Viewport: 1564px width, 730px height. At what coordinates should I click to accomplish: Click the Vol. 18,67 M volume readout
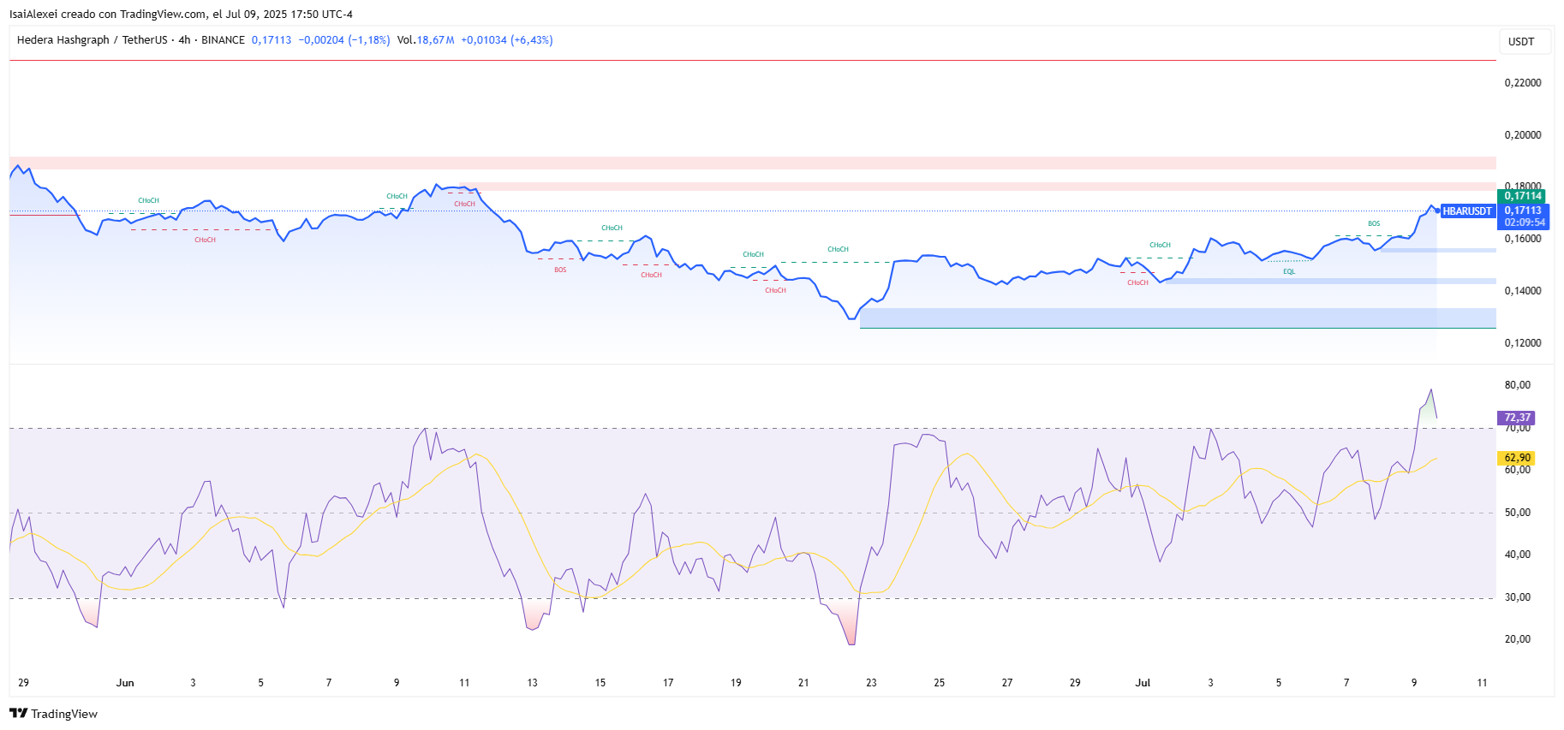426,40
